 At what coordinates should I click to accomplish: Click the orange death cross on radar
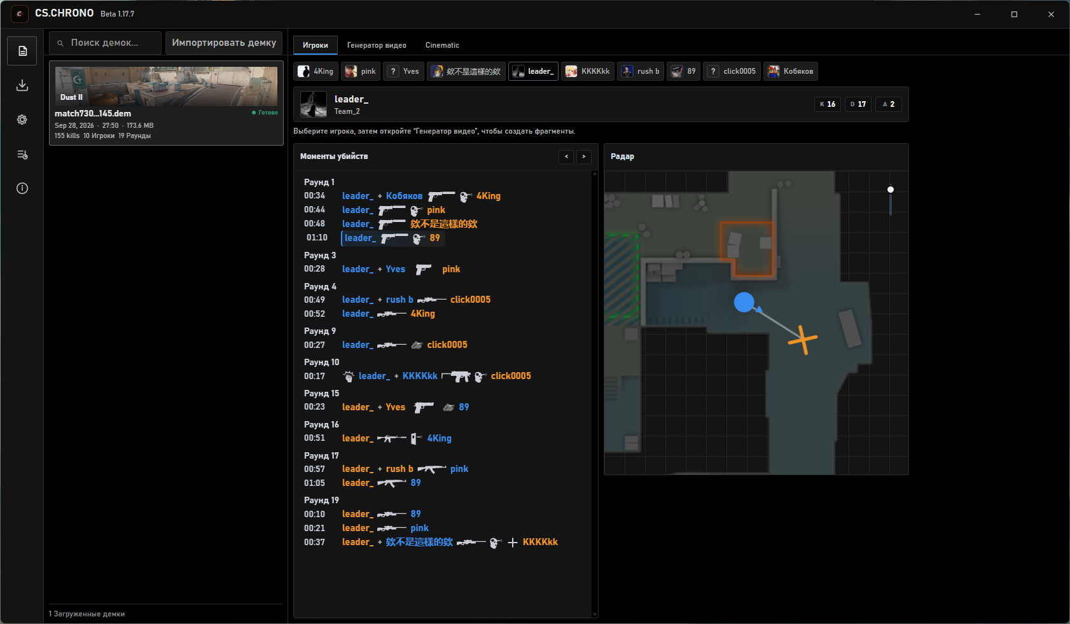[x=803, y=340]
